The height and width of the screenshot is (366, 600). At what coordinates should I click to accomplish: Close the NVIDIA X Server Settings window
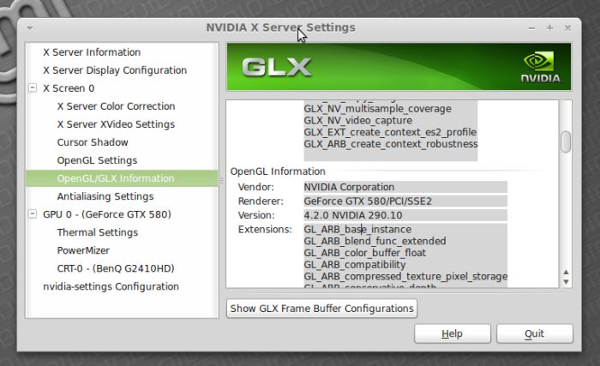(567, 28)
